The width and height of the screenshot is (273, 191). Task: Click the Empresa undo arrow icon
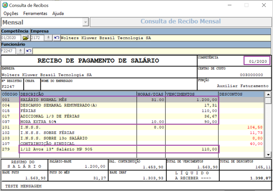[x=56, y=38]
